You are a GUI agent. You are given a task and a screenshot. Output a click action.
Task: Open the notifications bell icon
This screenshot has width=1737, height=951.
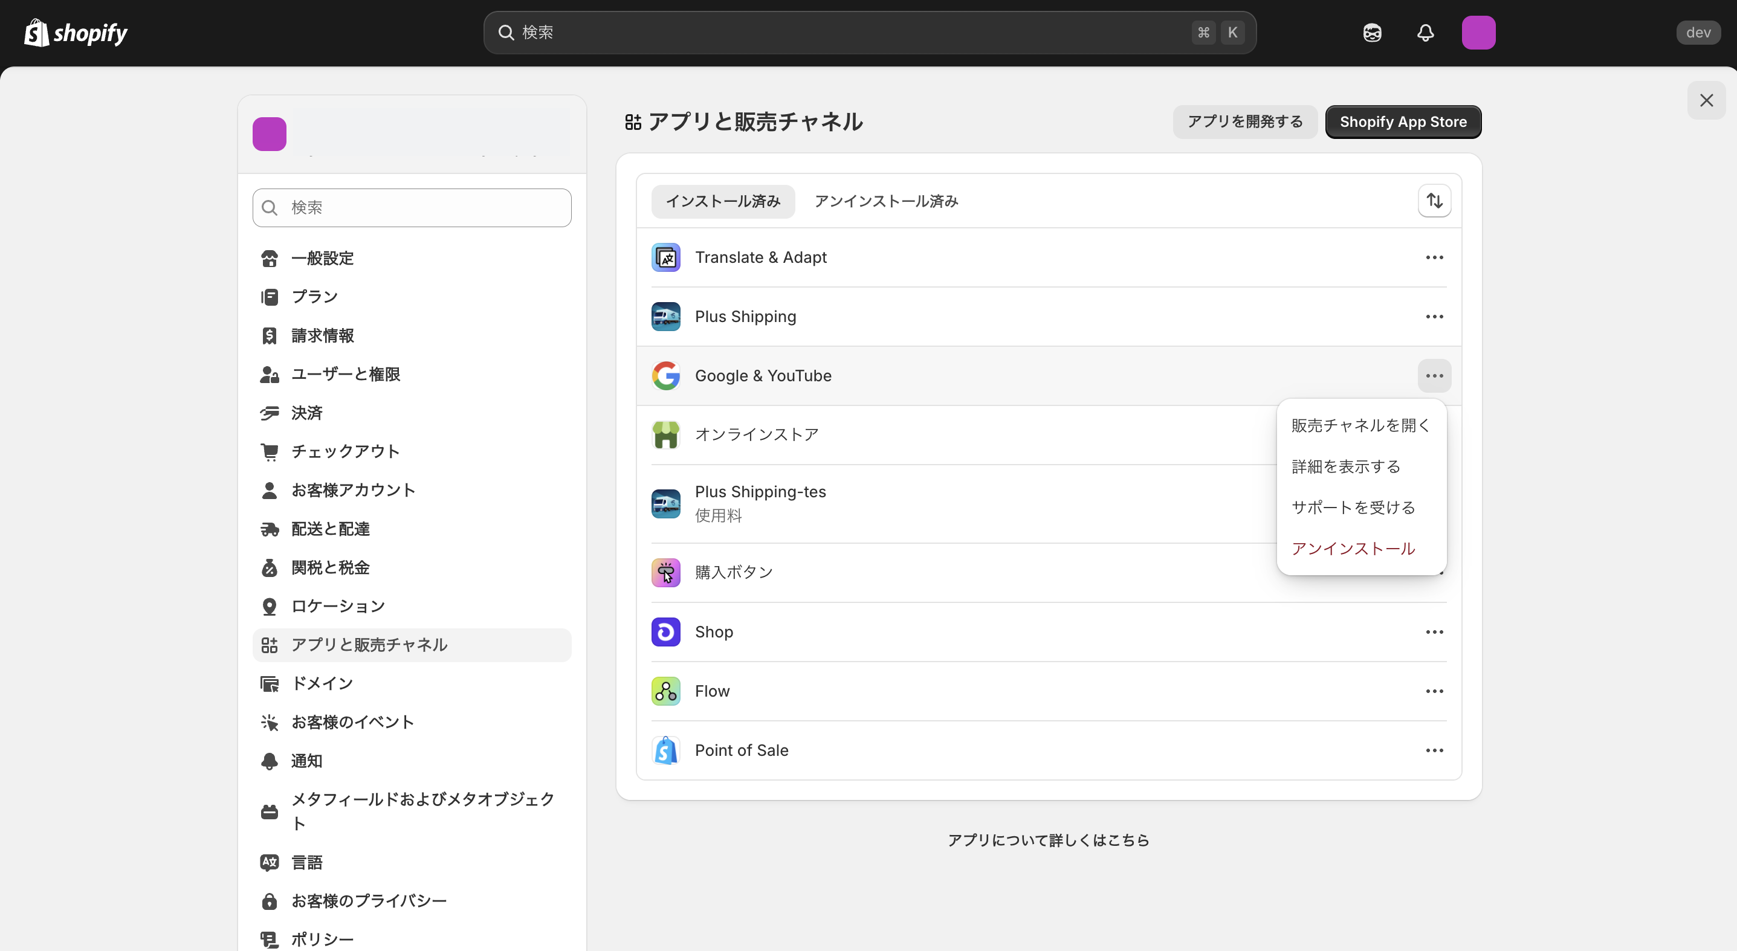pos(1425,33)
